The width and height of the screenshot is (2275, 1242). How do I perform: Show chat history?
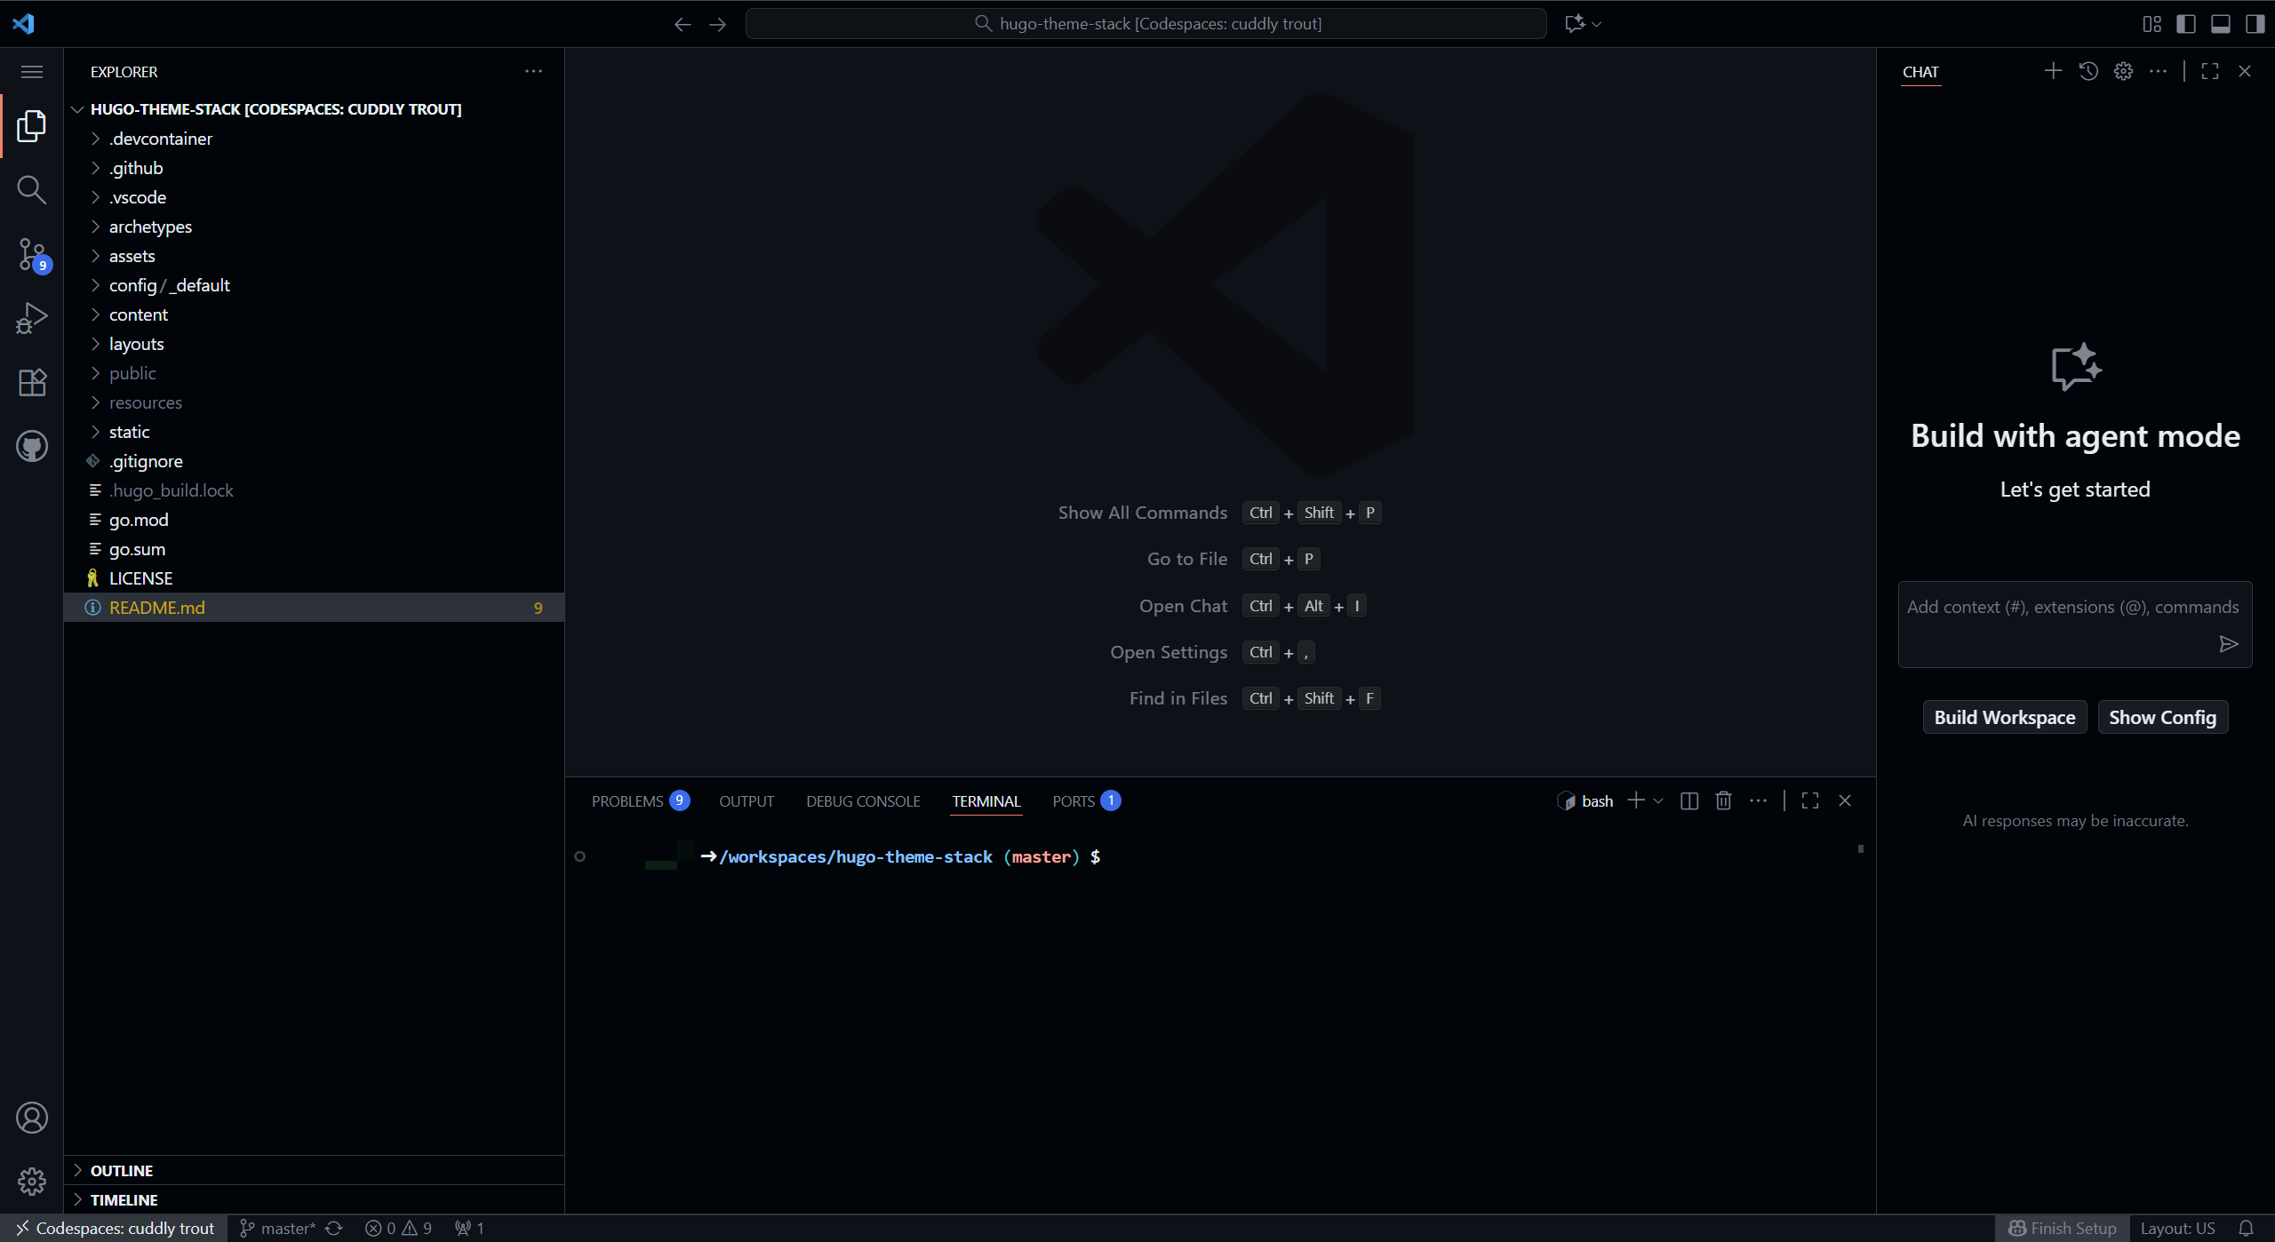tap(2087, 71)
